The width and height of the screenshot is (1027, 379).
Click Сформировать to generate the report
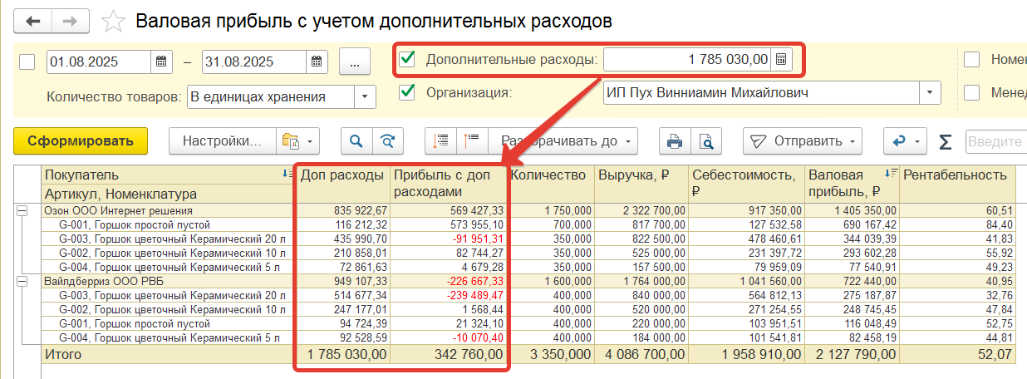[81, 140]
